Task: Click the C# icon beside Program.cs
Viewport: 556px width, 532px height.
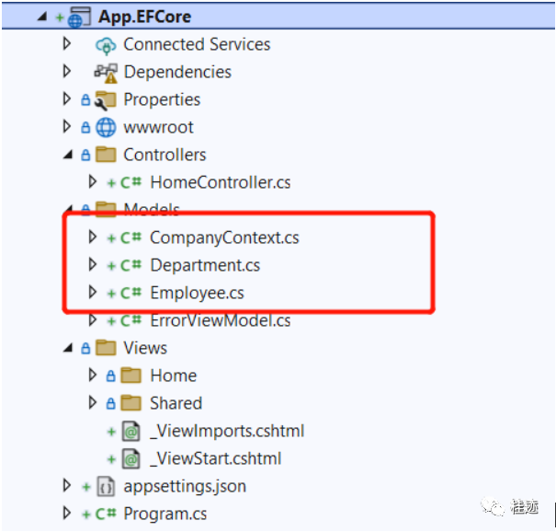Action: point(106,515)
